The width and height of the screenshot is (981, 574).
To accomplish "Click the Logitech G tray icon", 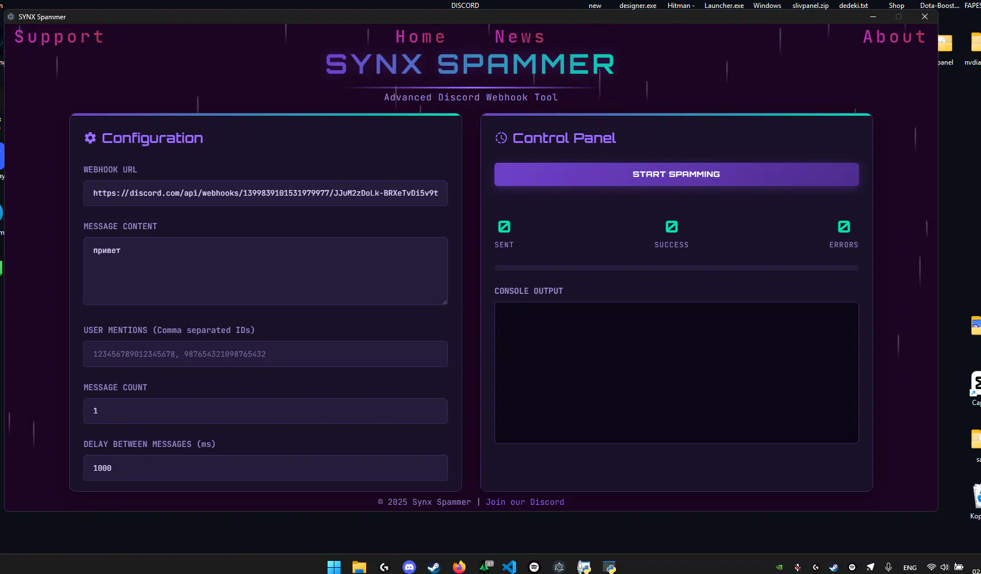I will [x=816, y=567].
